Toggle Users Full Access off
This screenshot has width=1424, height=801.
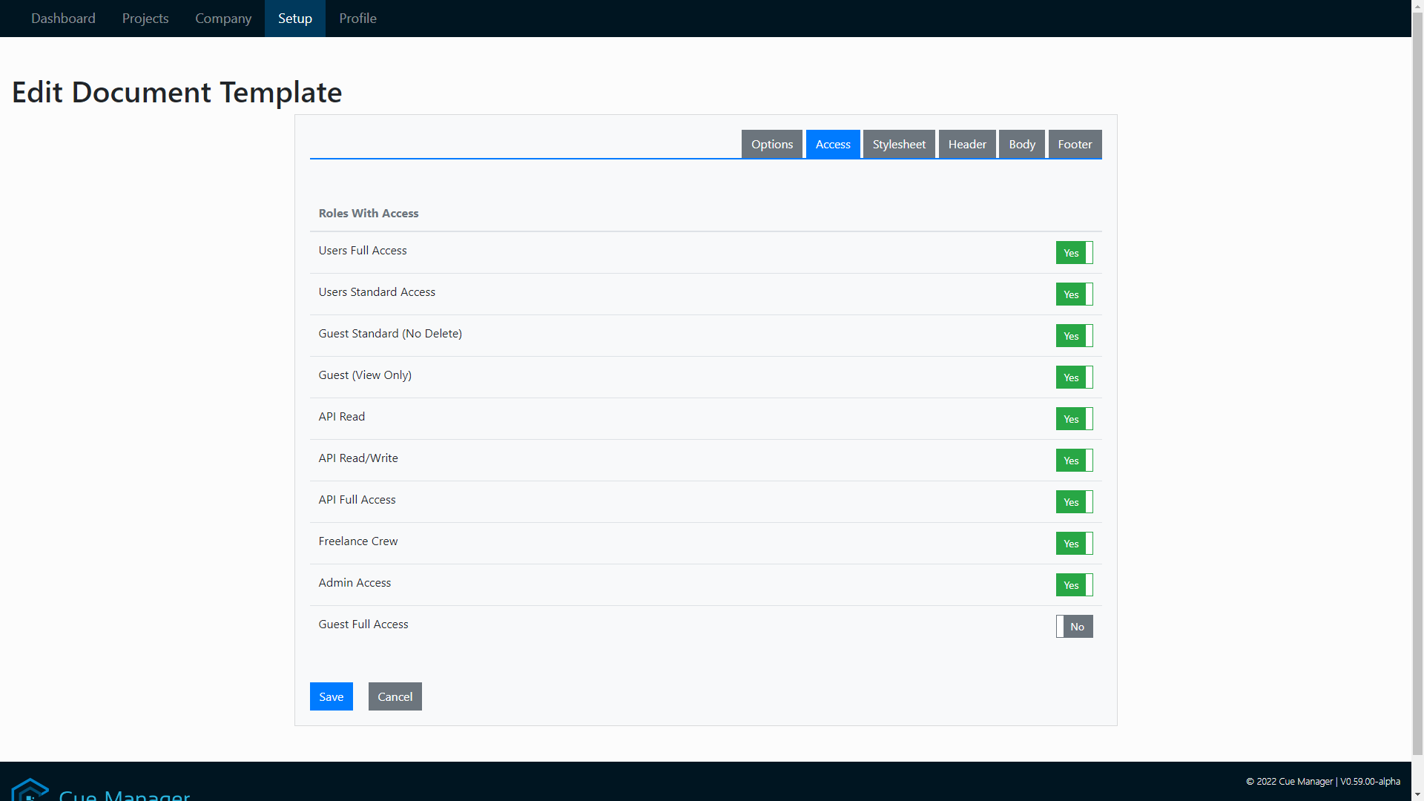point(1074,252)
